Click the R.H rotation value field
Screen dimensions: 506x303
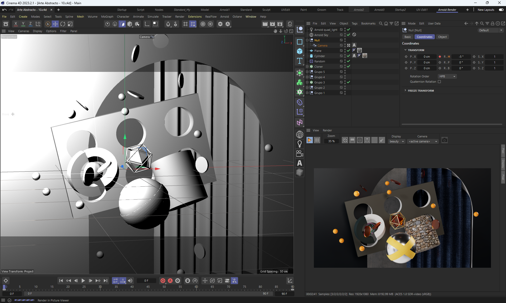(x=461, y=57)
